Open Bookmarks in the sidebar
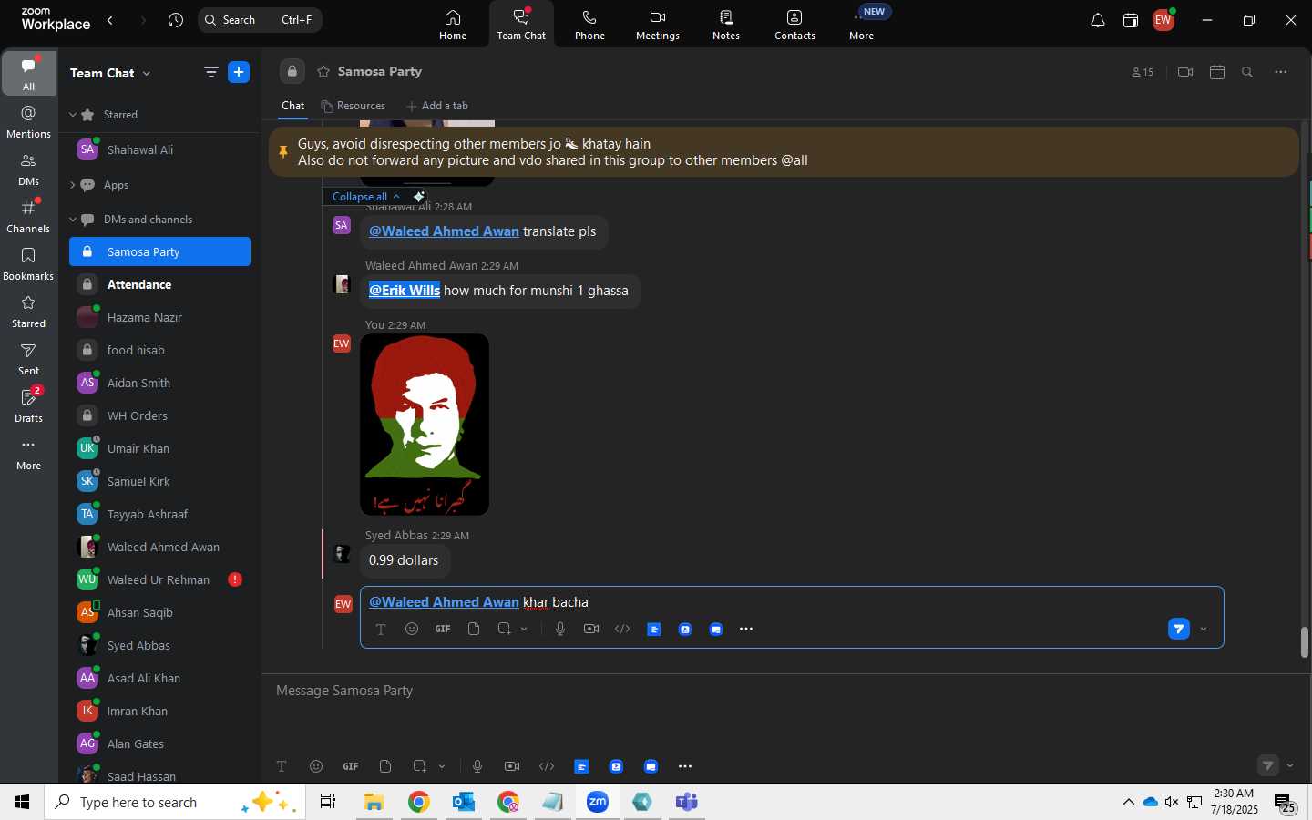This screenshot has height=820, width=1312. (x=28, y=264)
